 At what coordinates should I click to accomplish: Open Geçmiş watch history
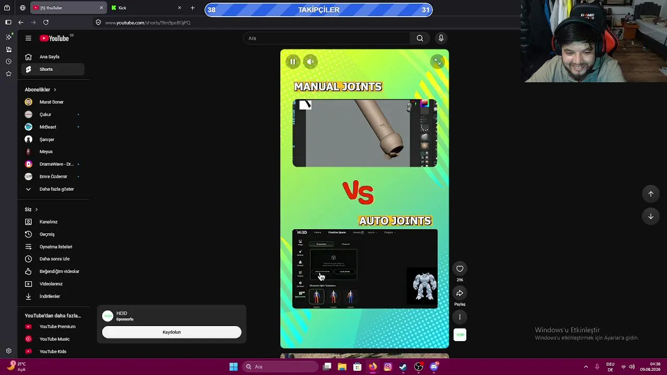point(53,234)
